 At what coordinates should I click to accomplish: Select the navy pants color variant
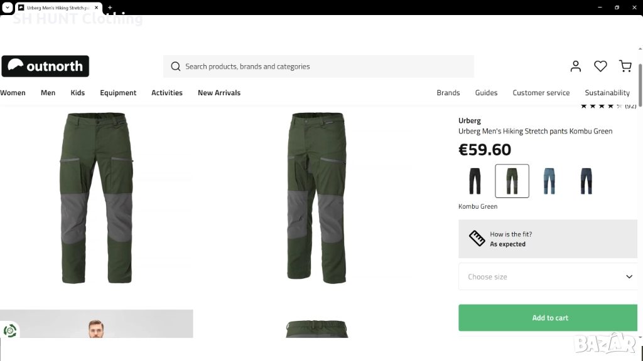tap(586, 181)
